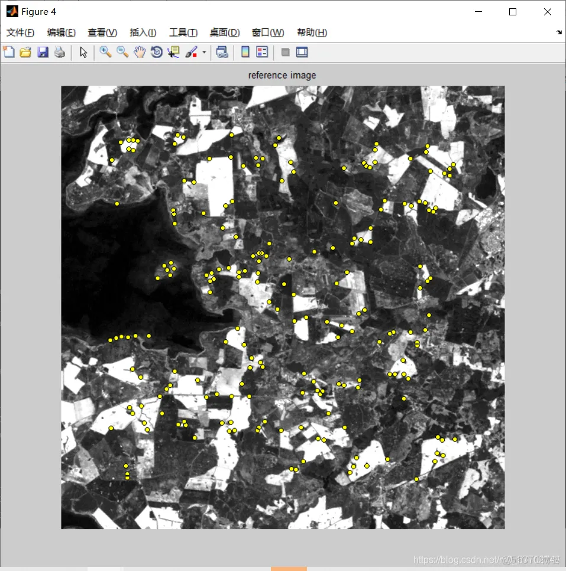Create a new figure with toolbar icon
The image size is (566, 571).
(x=9, y=52)
